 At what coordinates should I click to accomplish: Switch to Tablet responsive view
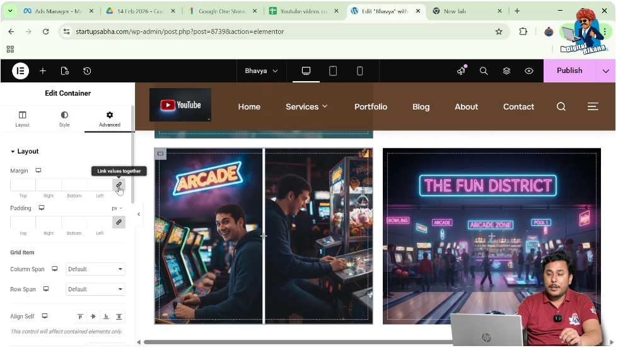click(333, 71)
